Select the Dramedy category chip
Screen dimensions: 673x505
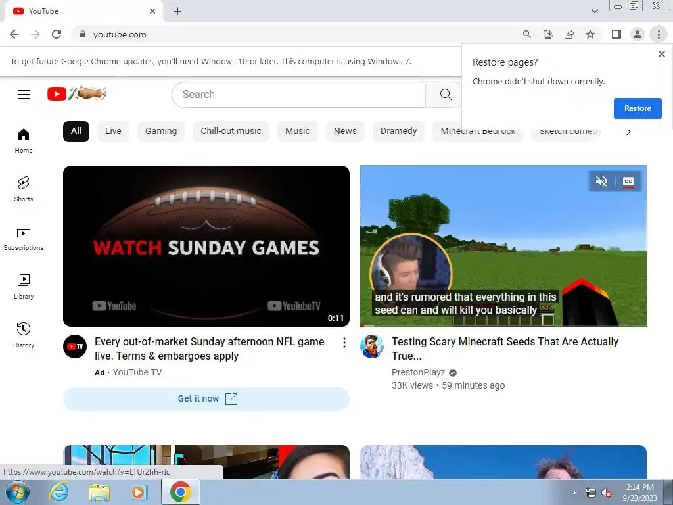point(398,132)
